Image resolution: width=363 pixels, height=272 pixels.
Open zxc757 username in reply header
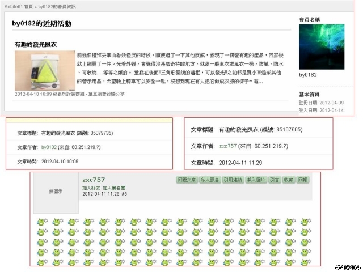(94, 180)
